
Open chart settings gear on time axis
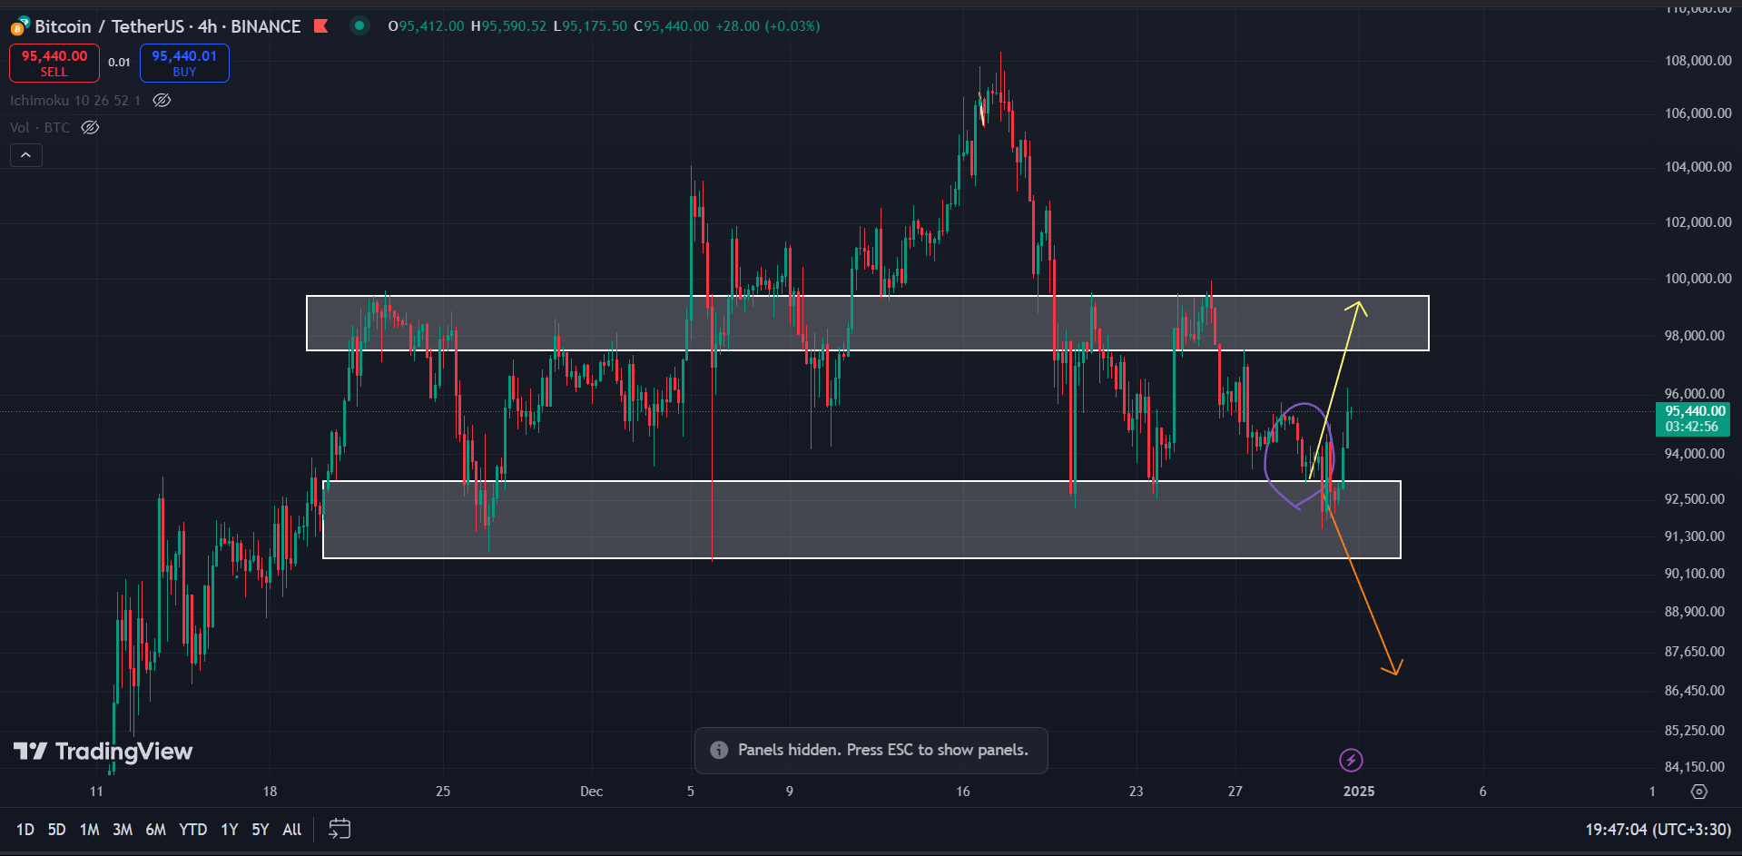tap(1699, 792)
